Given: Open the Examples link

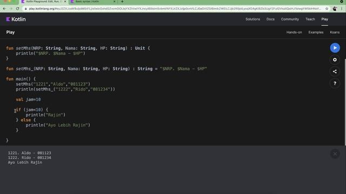Looking at the screenshot, I should point(316,32).
